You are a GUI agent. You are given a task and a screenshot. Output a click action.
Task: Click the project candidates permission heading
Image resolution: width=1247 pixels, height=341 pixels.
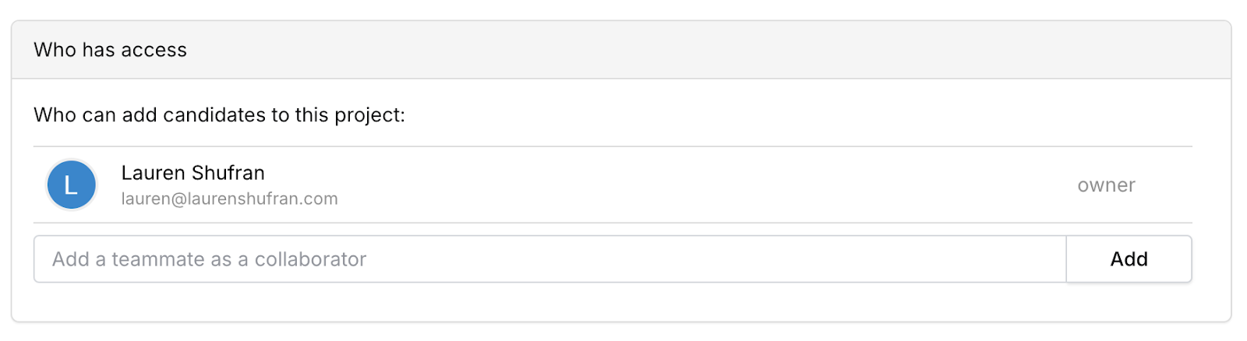219,115
